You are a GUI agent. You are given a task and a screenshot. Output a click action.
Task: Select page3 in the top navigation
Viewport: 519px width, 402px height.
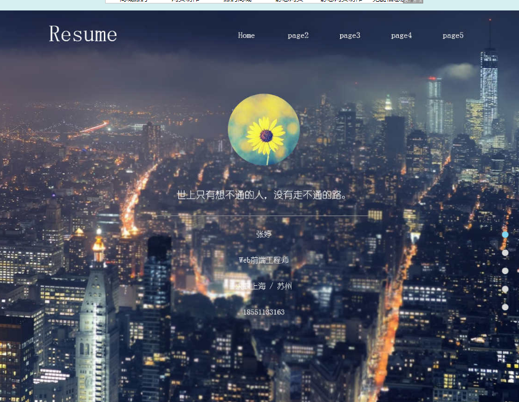(349, 35)
